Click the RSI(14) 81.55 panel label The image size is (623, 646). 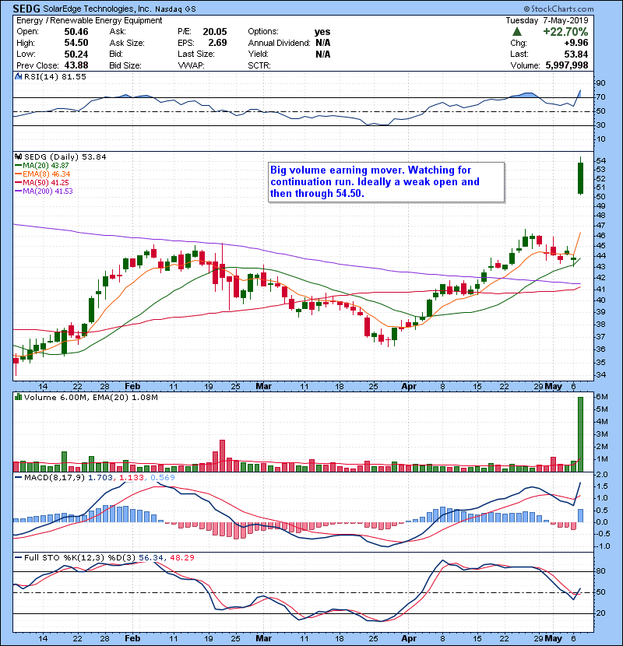(55, 76)
